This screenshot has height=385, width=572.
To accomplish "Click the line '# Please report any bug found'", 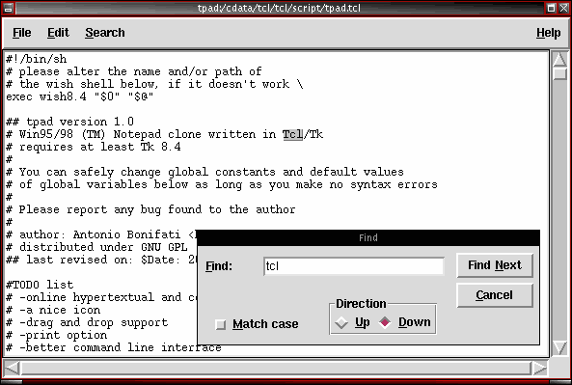I will pyautogui.click(x=150, y=209).
